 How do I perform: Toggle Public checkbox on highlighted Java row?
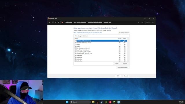tap(125, 41)
